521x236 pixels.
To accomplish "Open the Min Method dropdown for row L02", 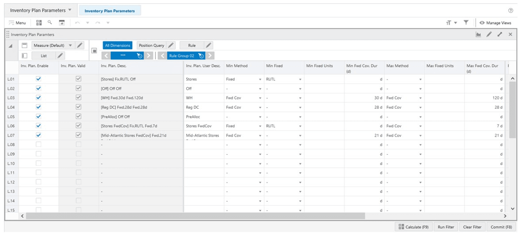I will click(x=260, y=88).
